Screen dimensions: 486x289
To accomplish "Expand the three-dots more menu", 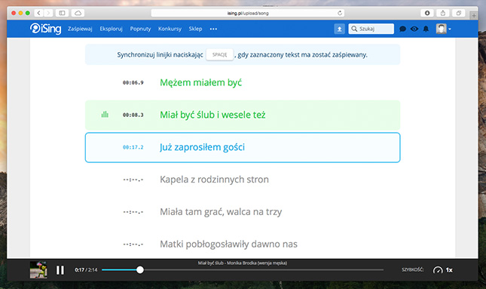I will tap(213, 29).
